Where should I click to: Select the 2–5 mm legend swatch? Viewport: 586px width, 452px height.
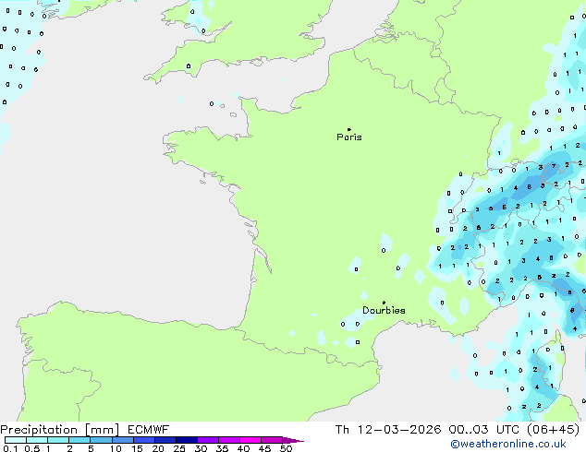pos(79,440)
